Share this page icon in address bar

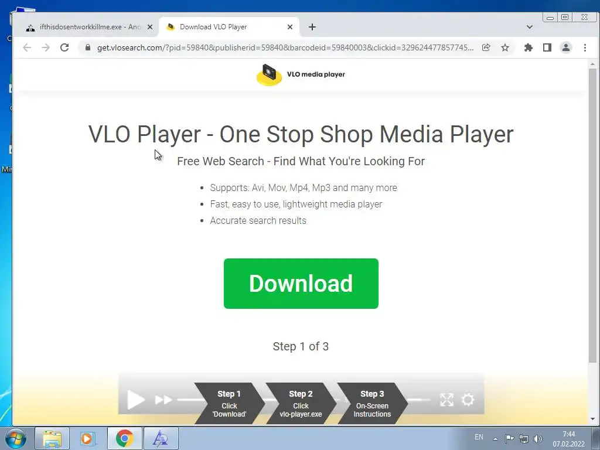point(486,47)
